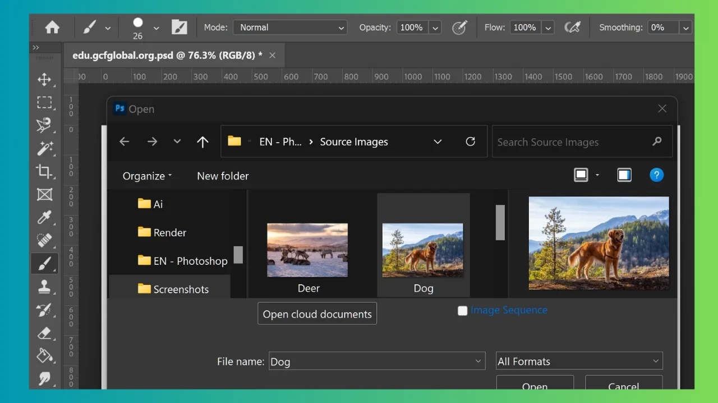This screenshot has width=718, height=403.
Task: Click the Flow value field
Action: click(526, 27)
